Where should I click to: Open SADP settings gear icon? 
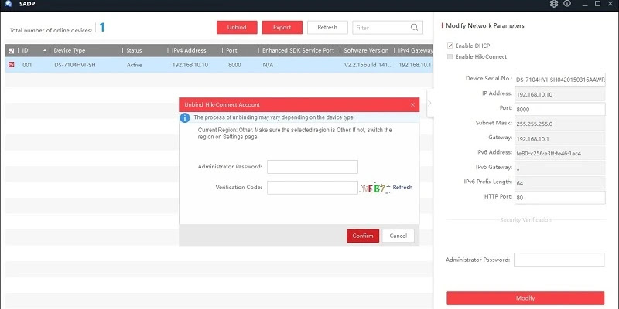point(554,4)
